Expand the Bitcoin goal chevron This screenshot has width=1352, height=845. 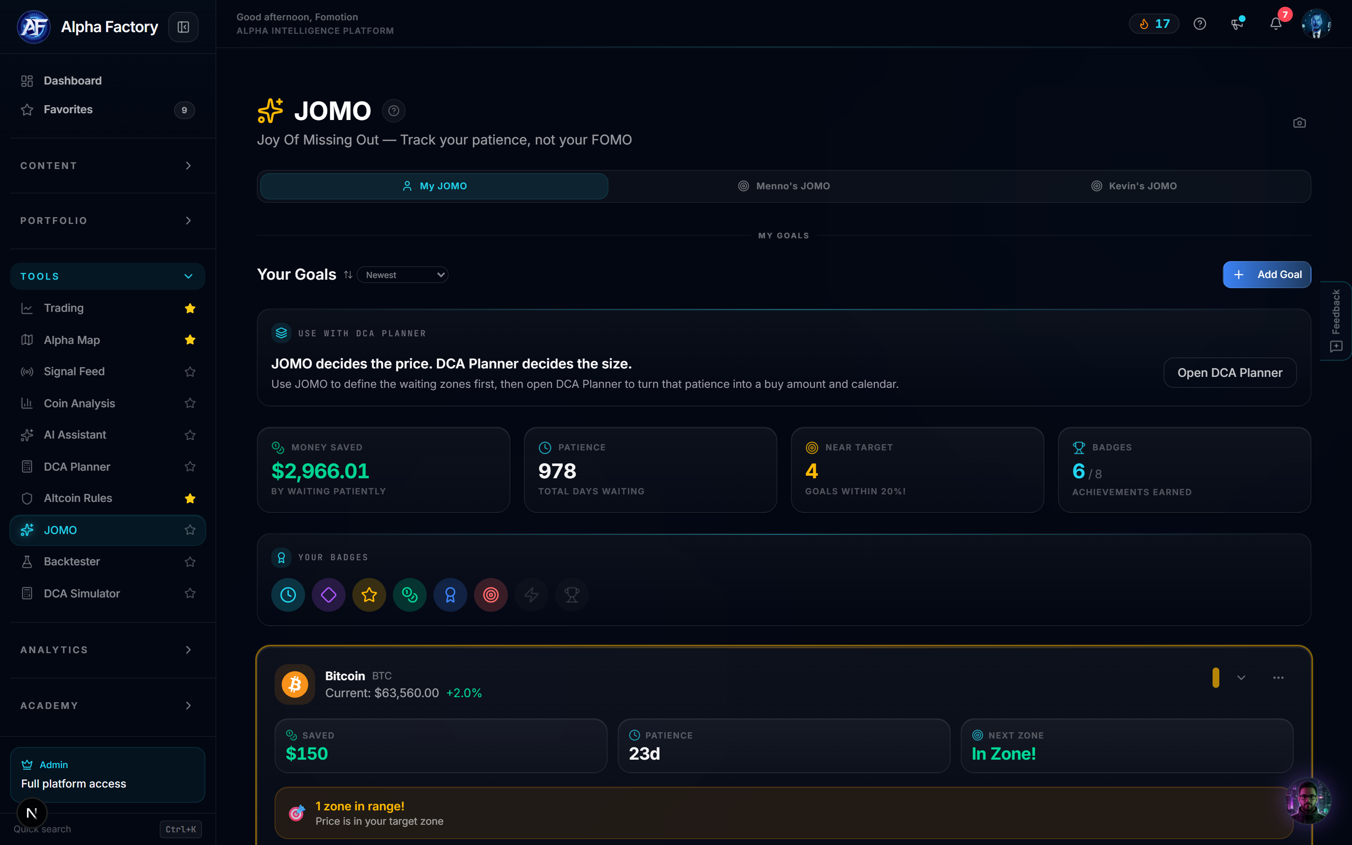click(x=1241, y=678)
